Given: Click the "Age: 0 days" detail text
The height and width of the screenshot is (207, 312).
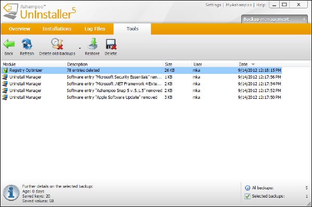Looking at the screenshot, I should tap(33, 191).
